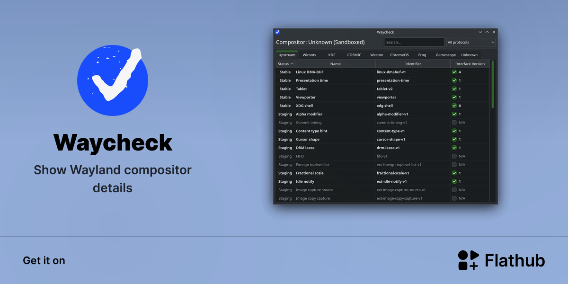Viewport: 568px width, 284px height.
Task: Toggle the Fractional scale checkbox
Action: (454, 173)
